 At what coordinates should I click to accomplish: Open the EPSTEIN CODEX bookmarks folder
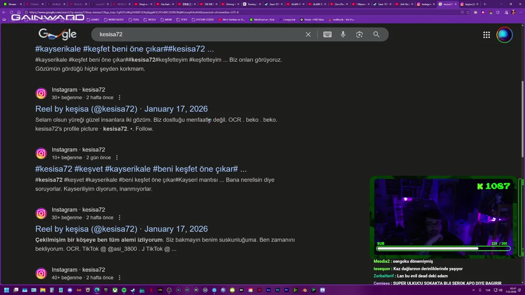coord(203,20)
